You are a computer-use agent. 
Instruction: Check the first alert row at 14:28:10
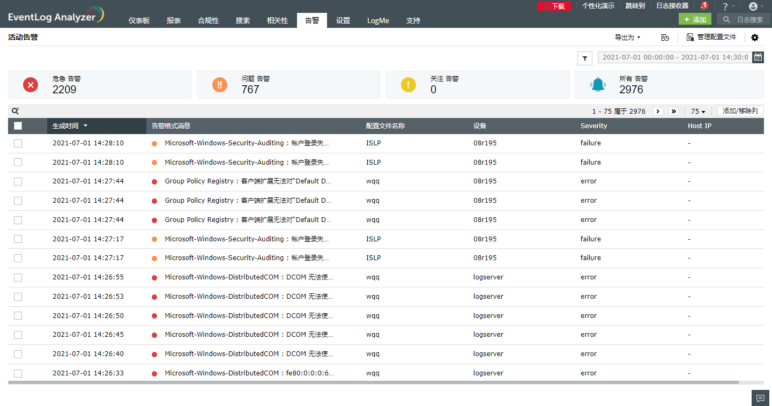pos(18,143)
